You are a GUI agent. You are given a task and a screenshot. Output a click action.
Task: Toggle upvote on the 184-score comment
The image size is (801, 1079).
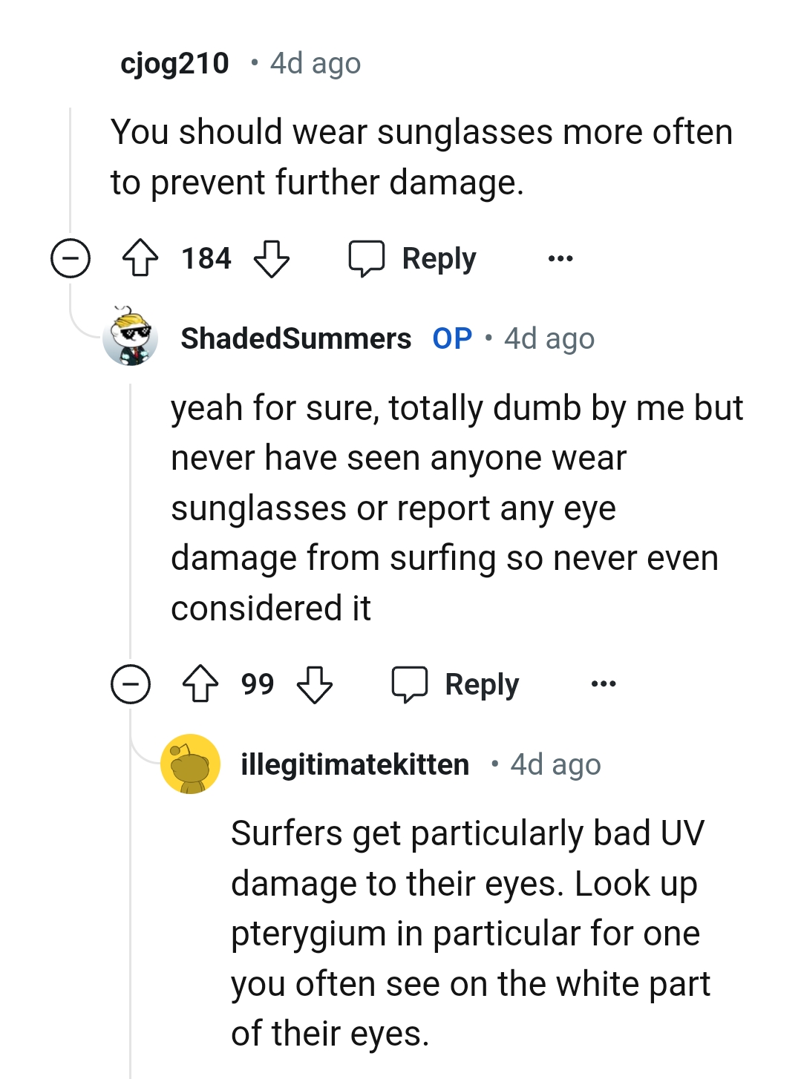coord(143,258)
